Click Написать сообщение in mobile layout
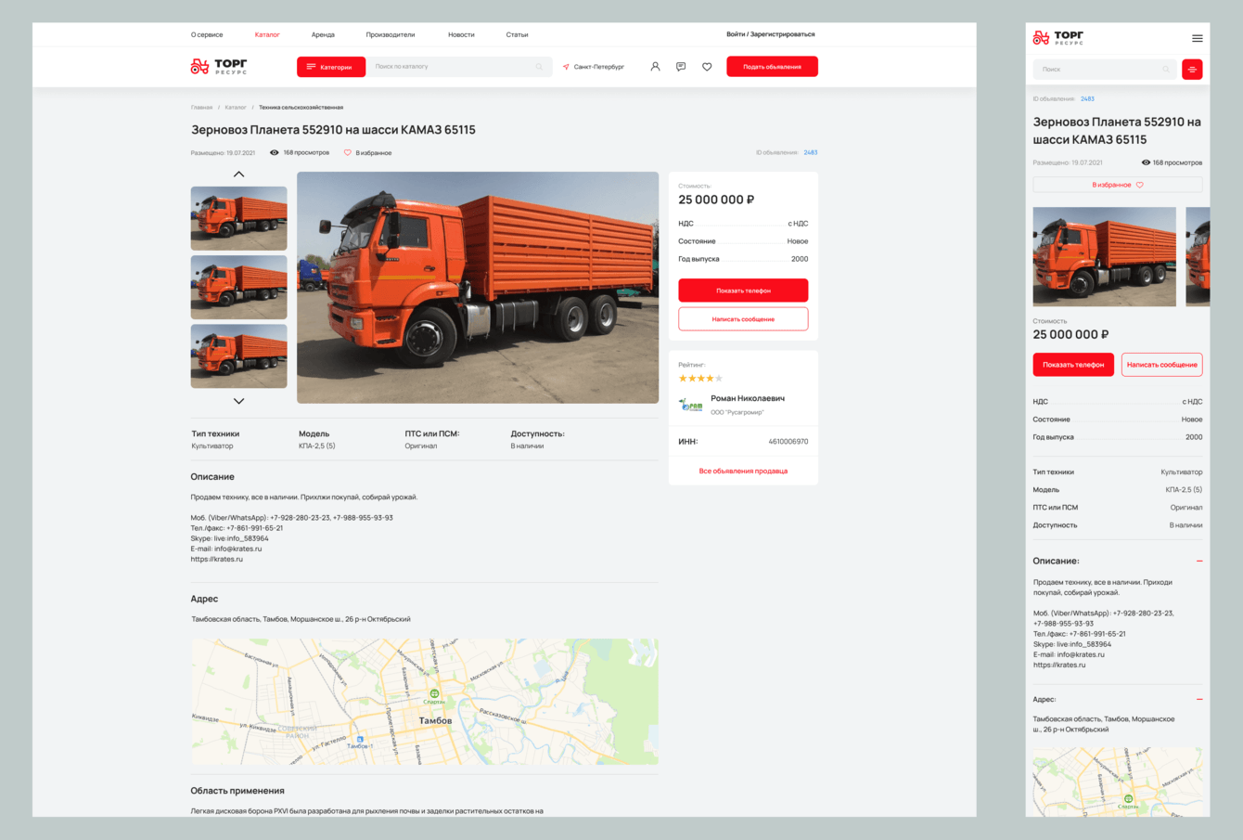The height and width of the screenshot is (840, 1243). pos(1162,365)
